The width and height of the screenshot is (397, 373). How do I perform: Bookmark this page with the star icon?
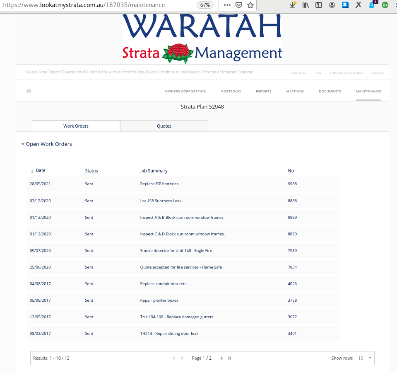click(x=250, y=5)
